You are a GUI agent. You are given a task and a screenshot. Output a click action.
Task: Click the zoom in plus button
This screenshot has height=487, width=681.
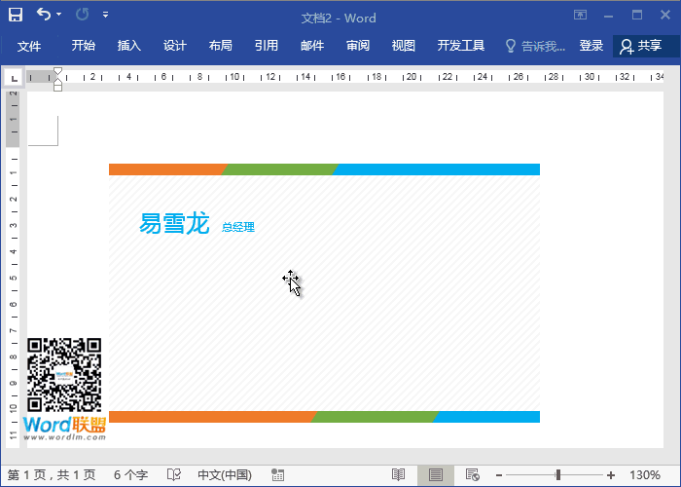point(611,475)
